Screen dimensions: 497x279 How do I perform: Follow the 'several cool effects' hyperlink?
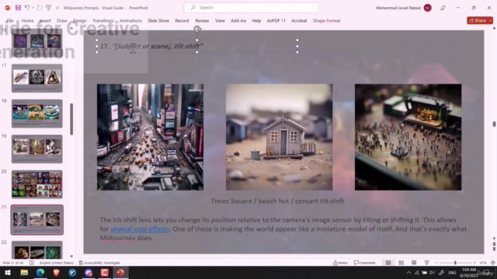click(140, 229)
